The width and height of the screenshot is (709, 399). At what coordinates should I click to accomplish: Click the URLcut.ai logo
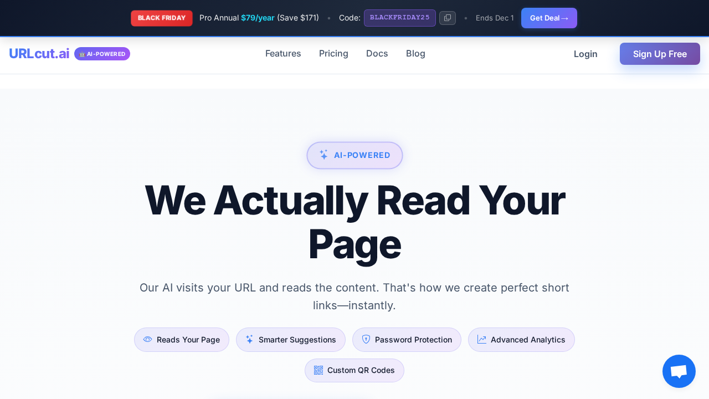39,54
